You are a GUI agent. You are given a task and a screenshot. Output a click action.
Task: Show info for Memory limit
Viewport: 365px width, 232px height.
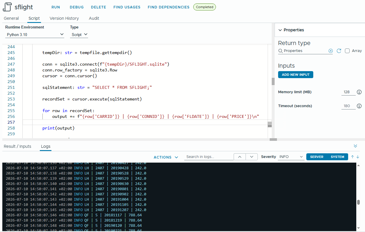[359, 92]
